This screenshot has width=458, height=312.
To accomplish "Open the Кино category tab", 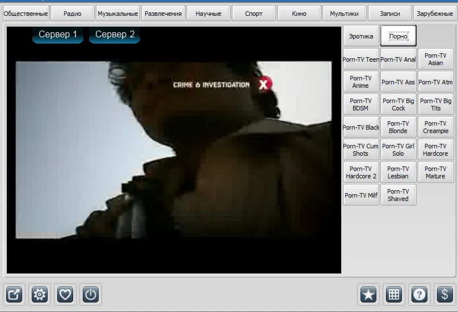I will tap(299, 14).
